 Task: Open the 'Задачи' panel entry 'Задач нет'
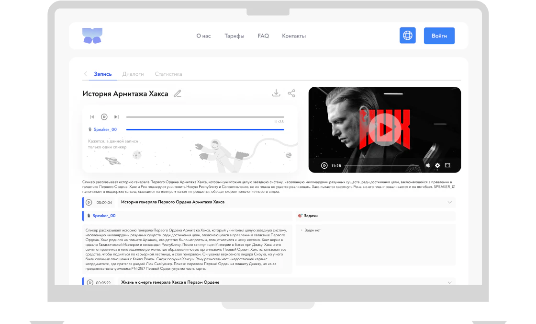[313, 230]
